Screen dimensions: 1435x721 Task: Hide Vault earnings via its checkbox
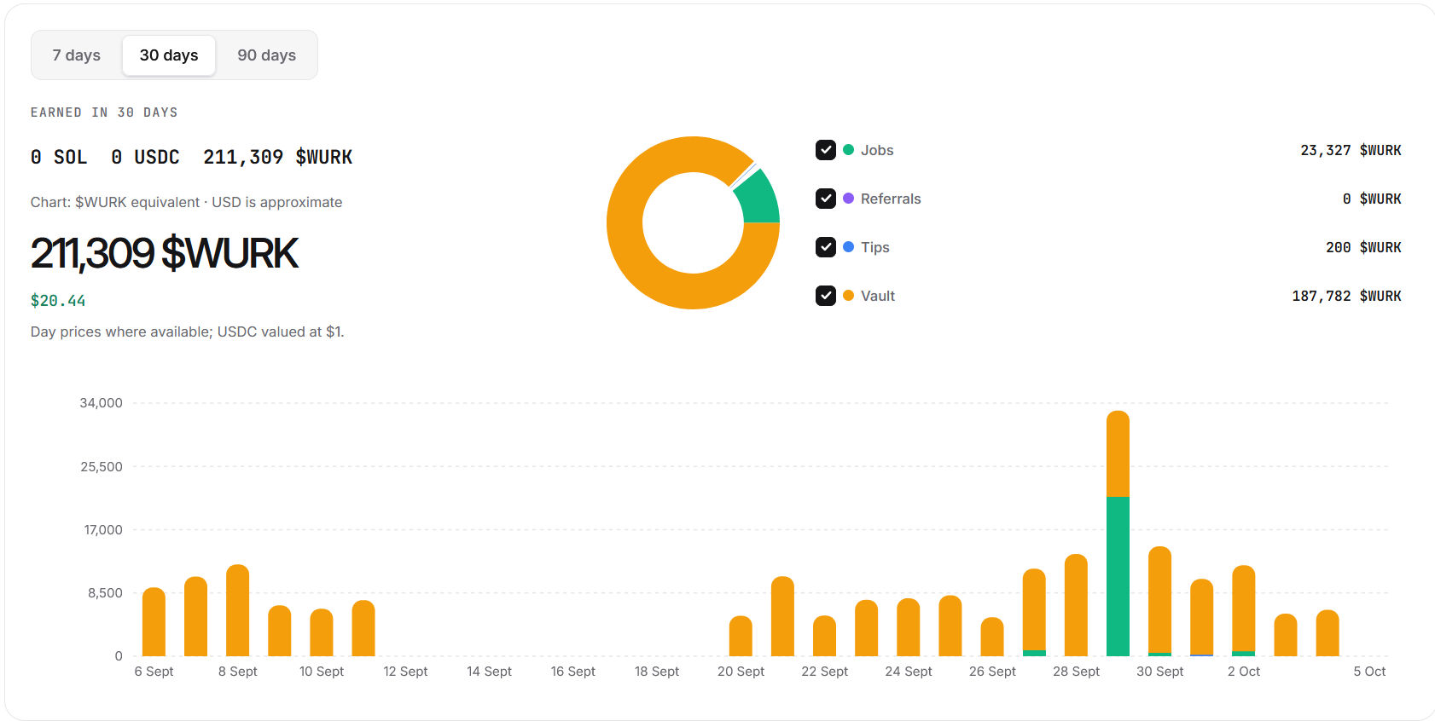click(x=826, y=296)
